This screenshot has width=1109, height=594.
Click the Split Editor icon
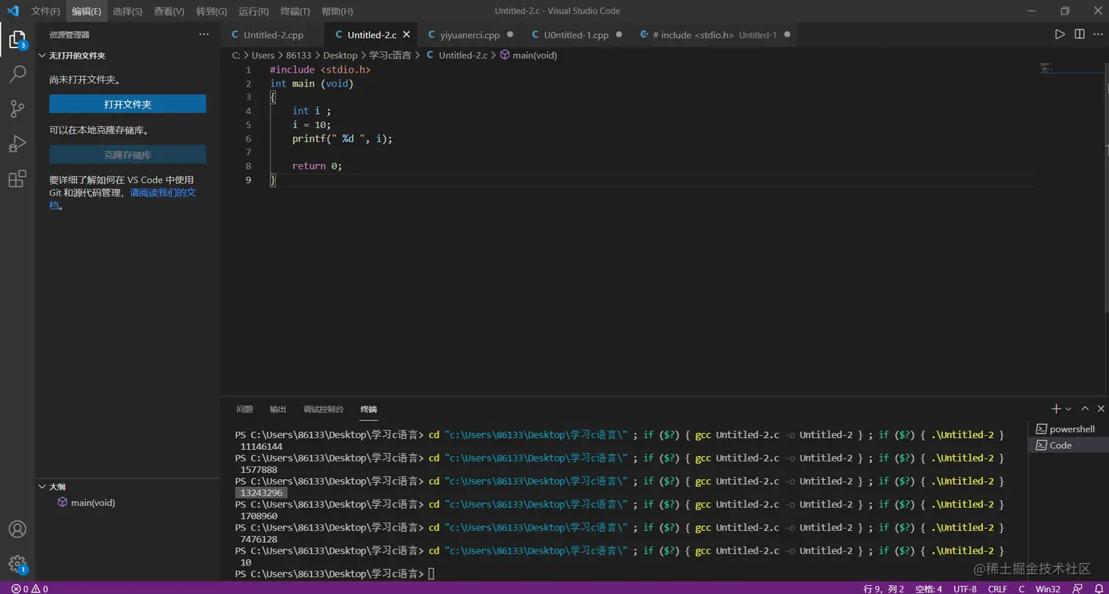click(x=1079, y=34)
